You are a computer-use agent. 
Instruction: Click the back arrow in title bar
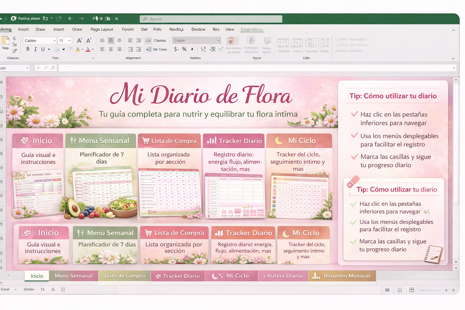pos(71,18)
